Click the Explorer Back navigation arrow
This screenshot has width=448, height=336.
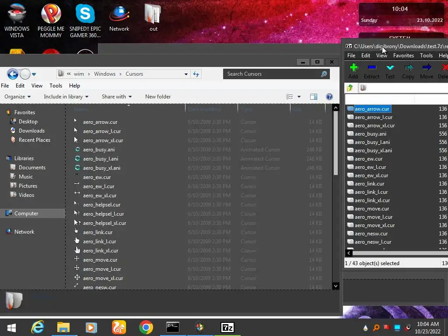[x=13, y=74]
